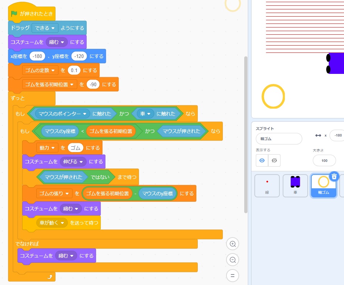Edit the x coordinate value -180 in block
This screenshot has height=285, width=344.
point(37,56)
